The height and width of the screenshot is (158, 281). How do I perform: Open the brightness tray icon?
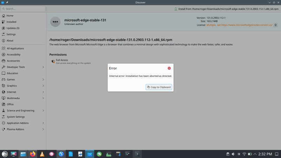(239, 154)
